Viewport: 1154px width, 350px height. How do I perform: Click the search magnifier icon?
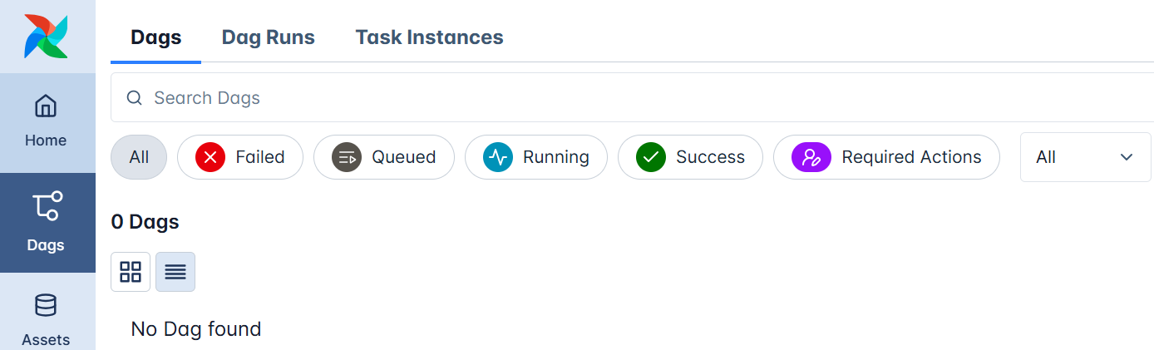(135, 98)
